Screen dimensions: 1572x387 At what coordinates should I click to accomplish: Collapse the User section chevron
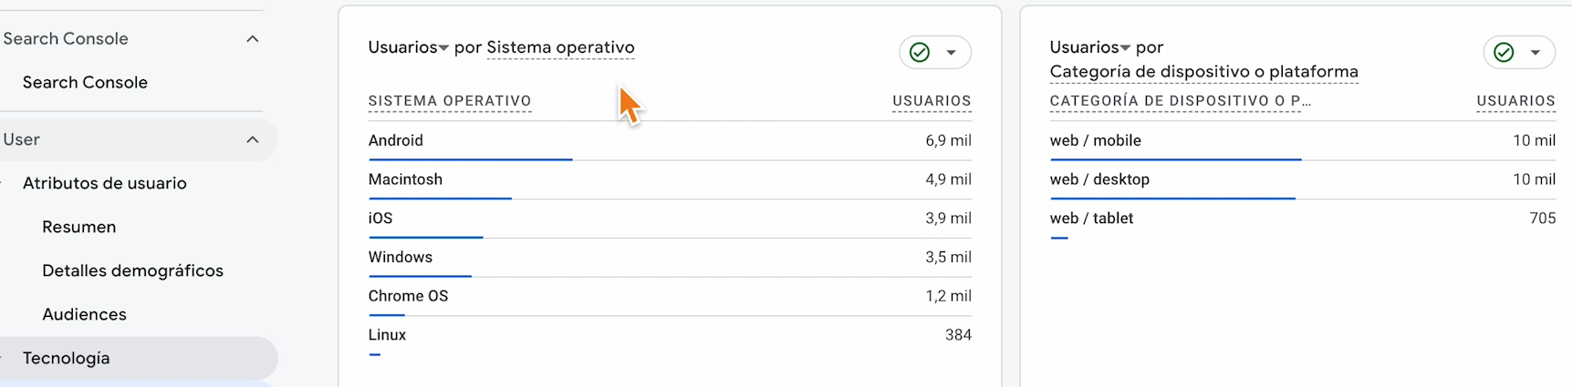click(x=253, y=140)
